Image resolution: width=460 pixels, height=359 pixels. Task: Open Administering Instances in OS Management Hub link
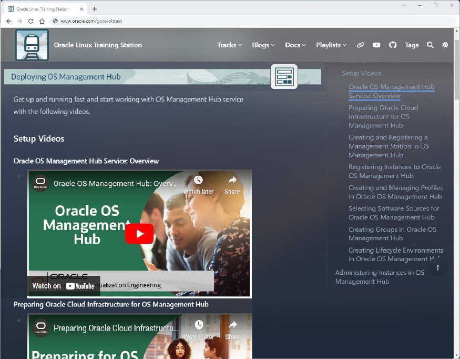pyautogui.click(x=380, y=277)
